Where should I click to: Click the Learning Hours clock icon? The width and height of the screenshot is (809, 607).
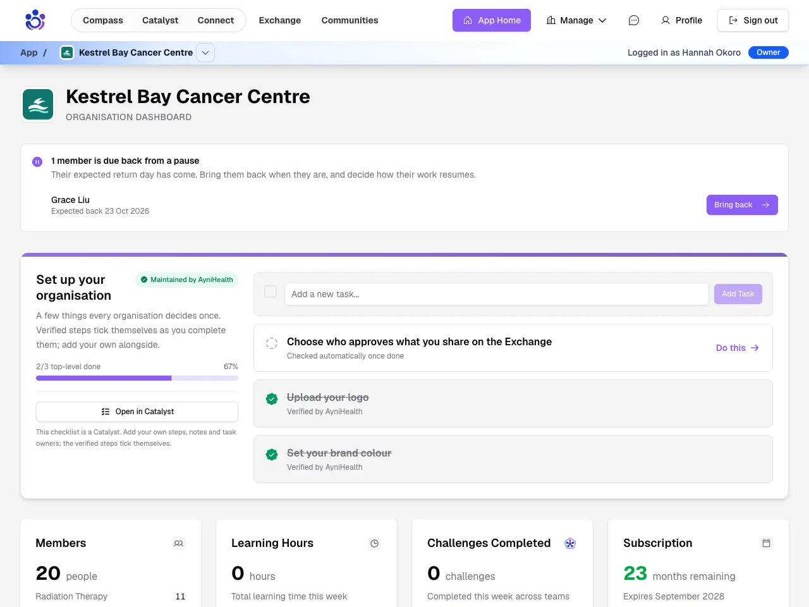375,543
